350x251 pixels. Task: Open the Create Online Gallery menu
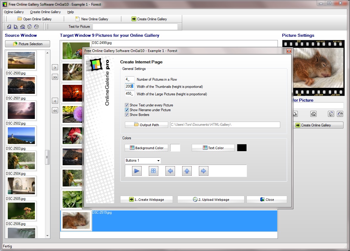(45, 12)
